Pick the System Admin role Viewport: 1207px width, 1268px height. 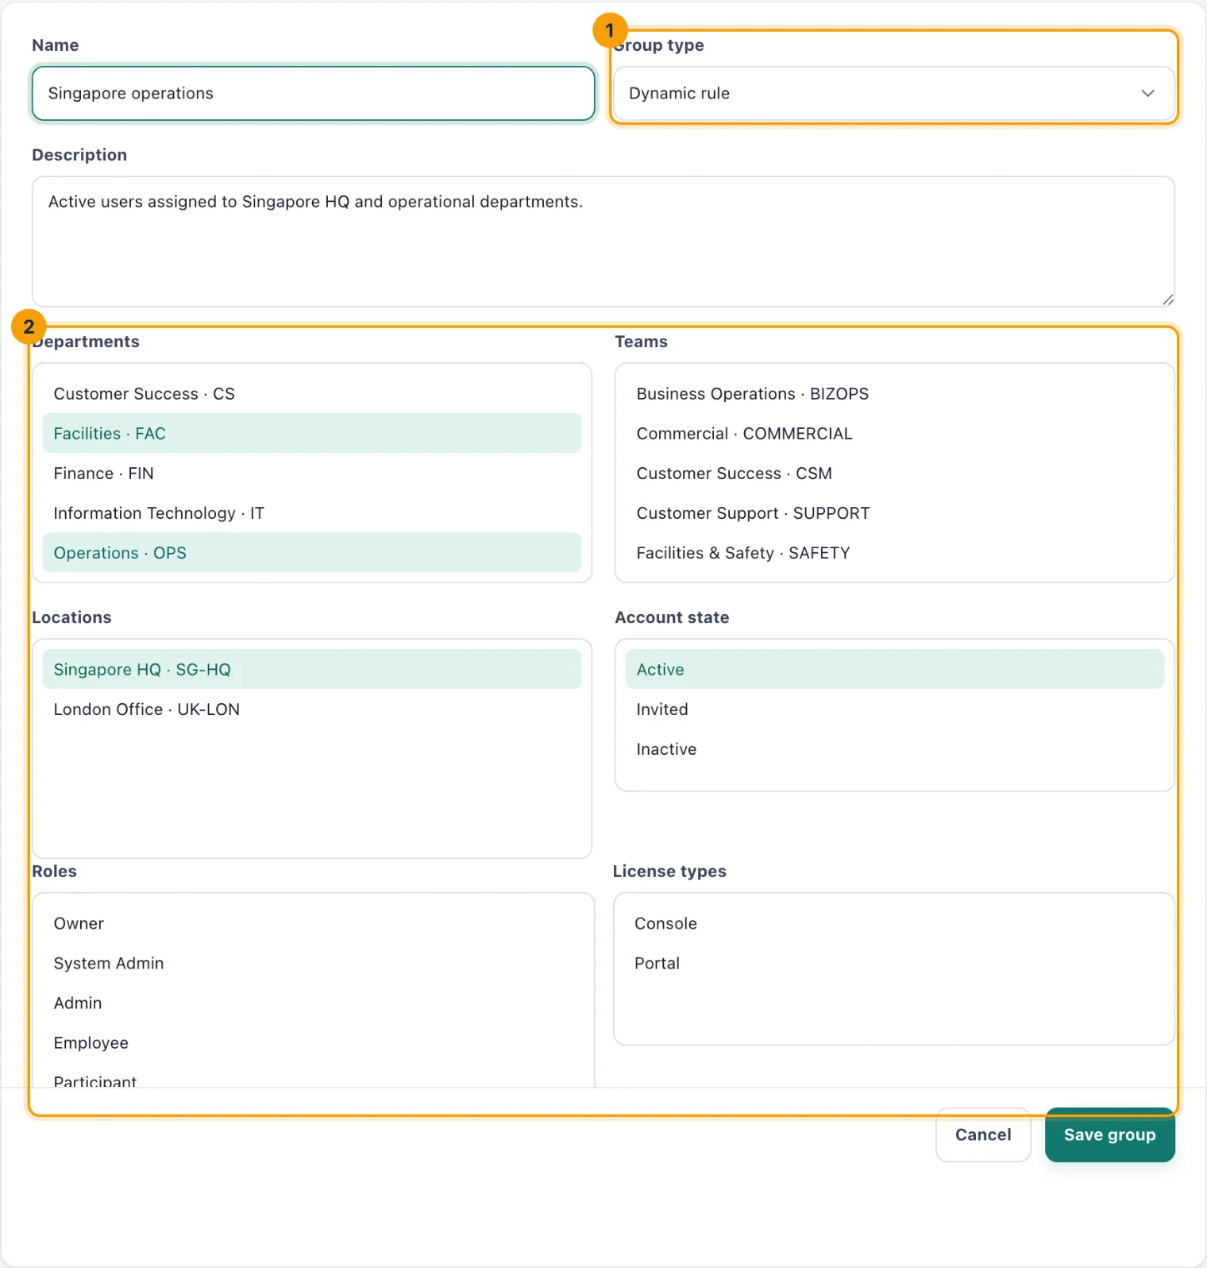coord(314,964)
